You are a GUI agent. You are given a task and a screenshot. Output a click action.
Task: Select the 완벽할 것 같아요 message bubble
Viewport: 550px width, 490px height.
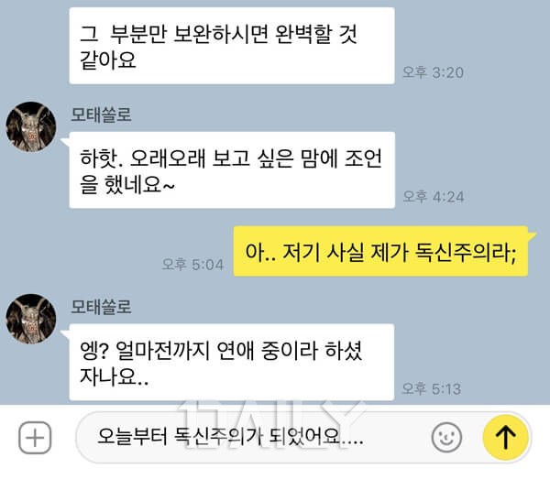click(x=232, y=46)
